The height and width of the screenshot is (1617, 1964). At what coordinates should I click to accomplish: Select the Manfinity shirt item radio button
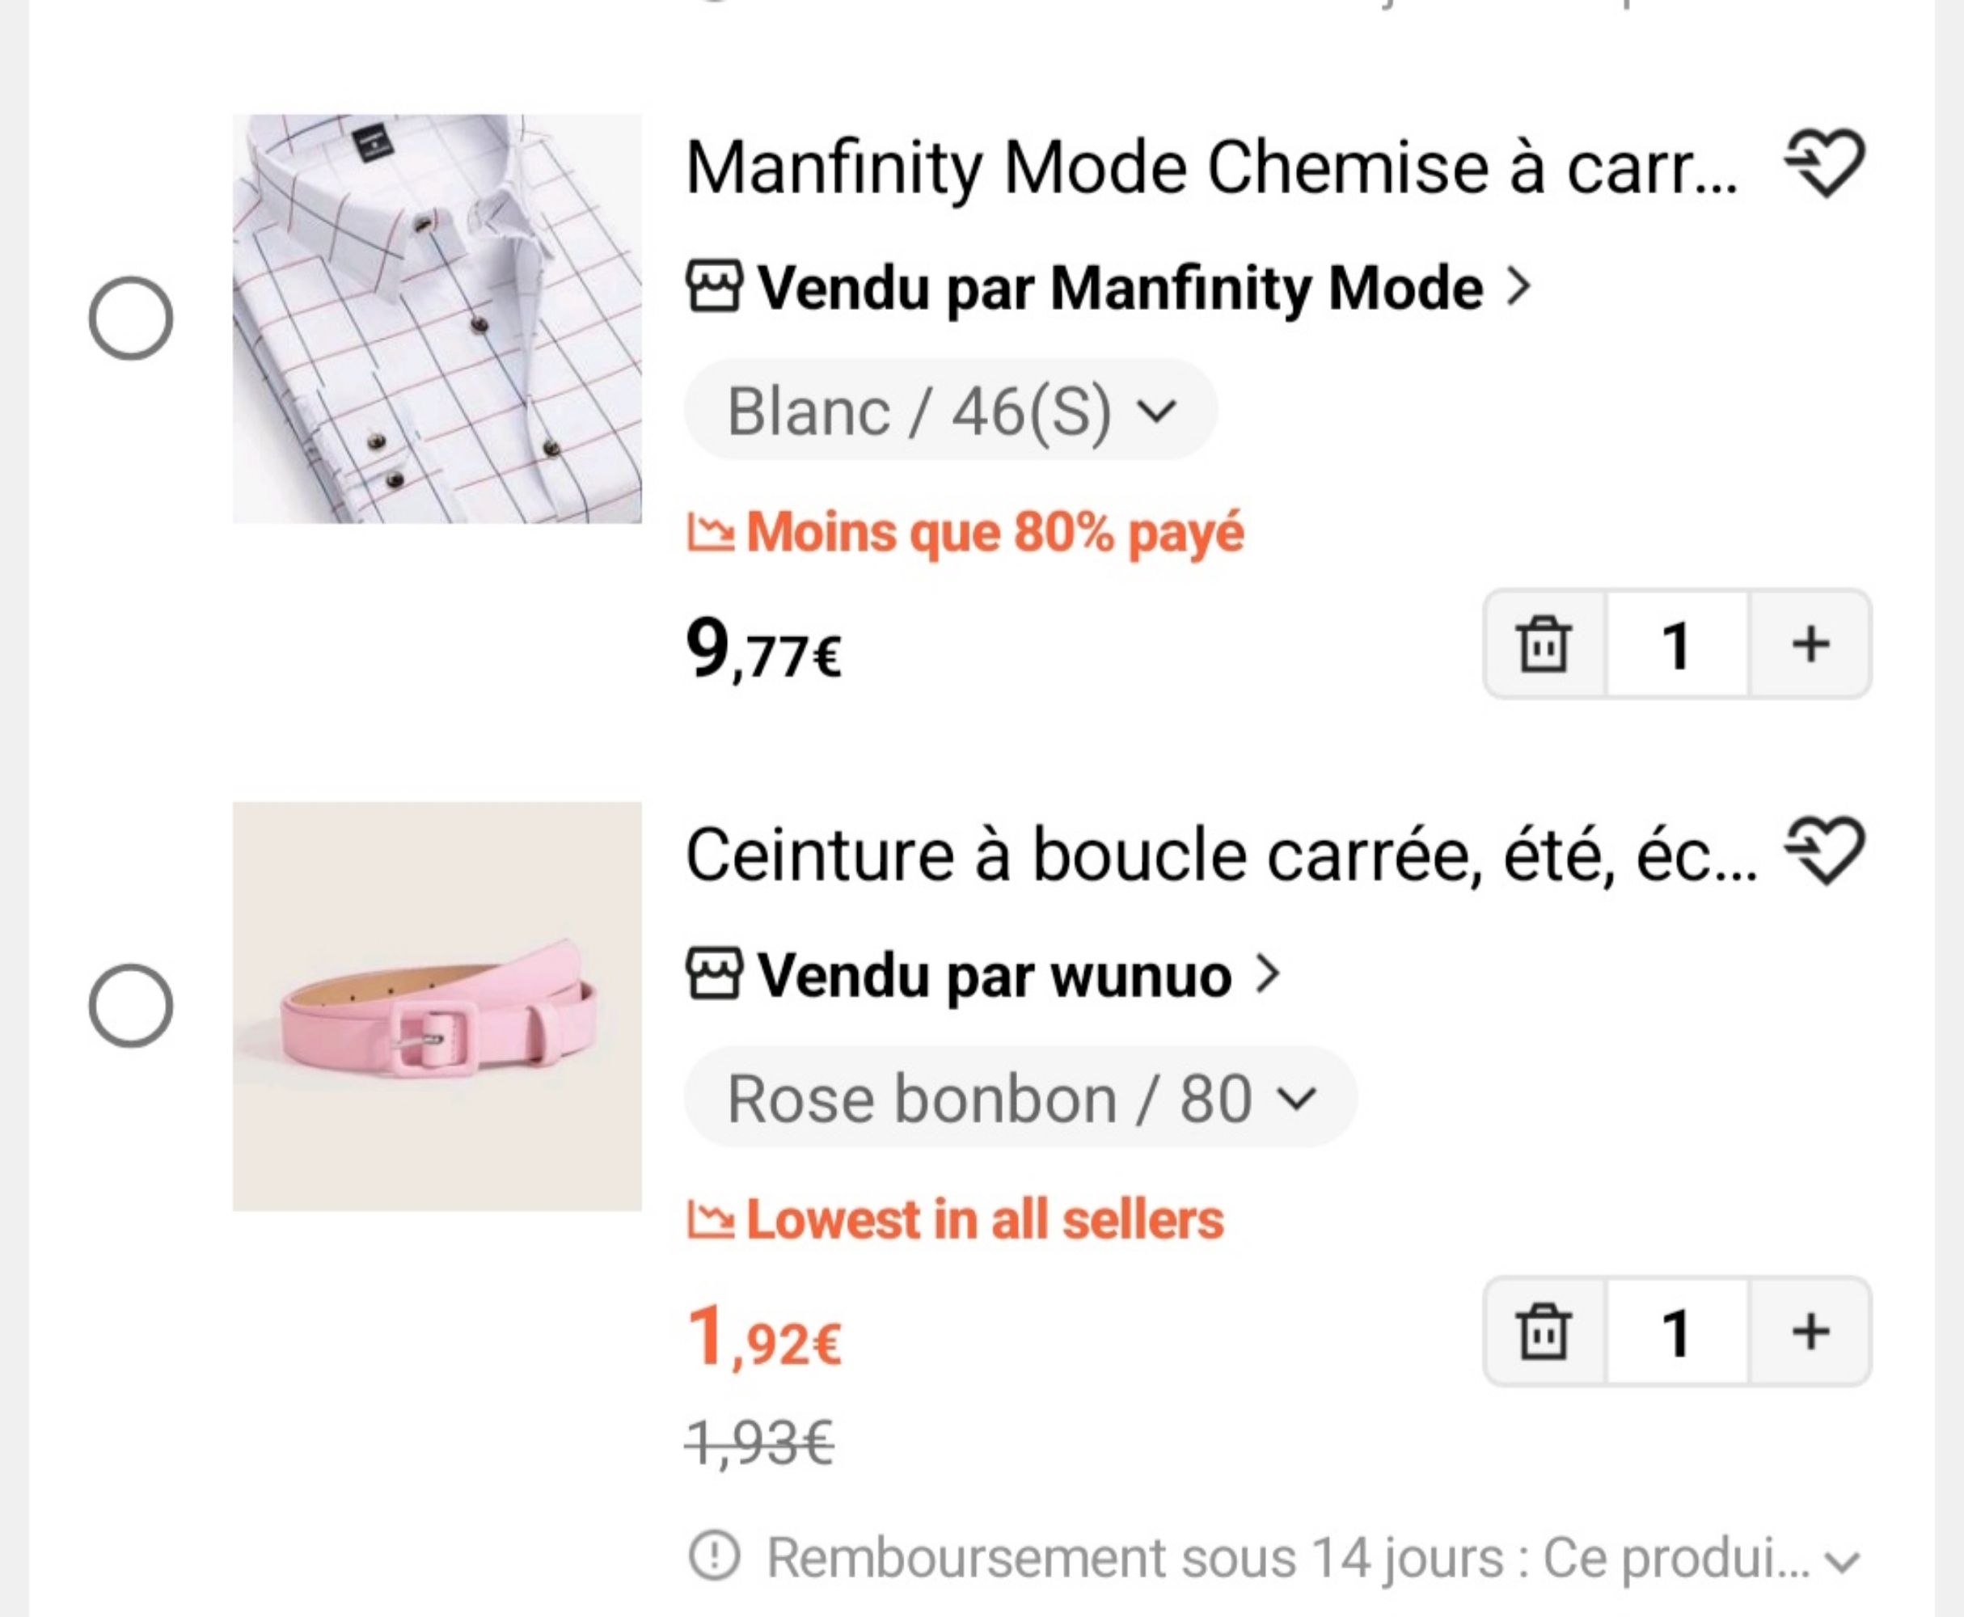pyautogui.click(x=130, y=319)
